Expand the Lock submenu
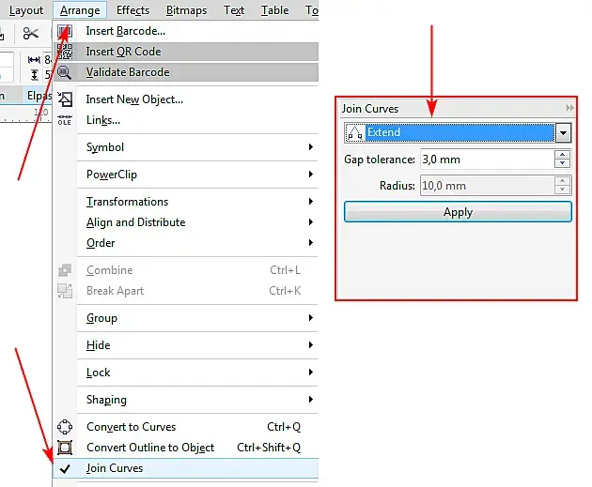Image resolution: width=592 pixels, height=487 pixels. [311, 373]
